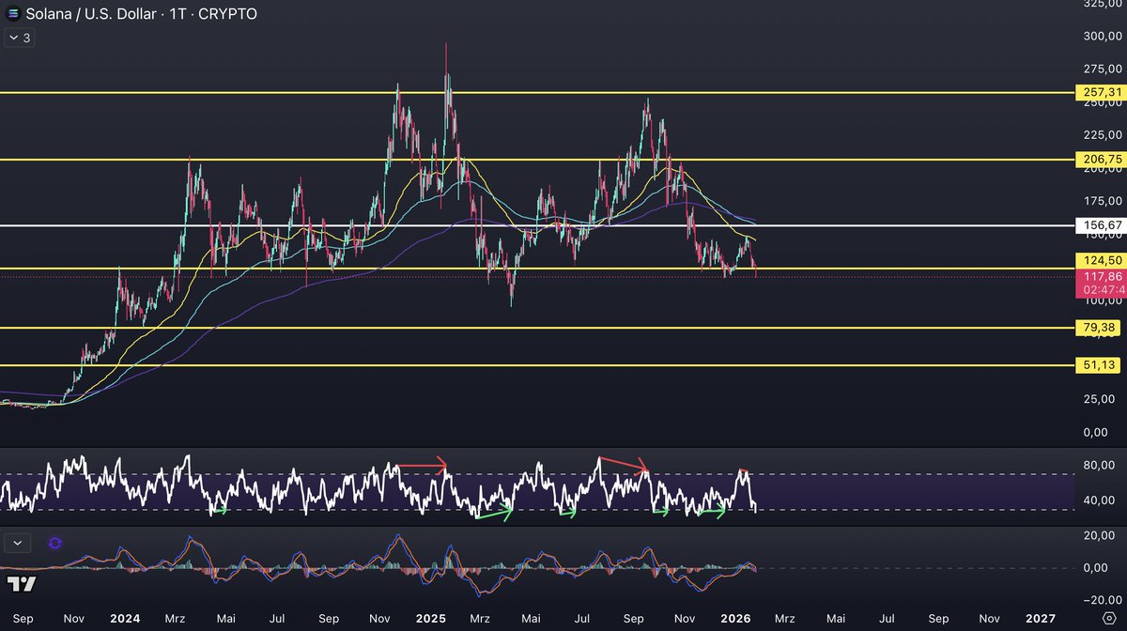Collapse the indicator legend showing 3
This screenshot has height=631, width=1127.
pos(18,38)
